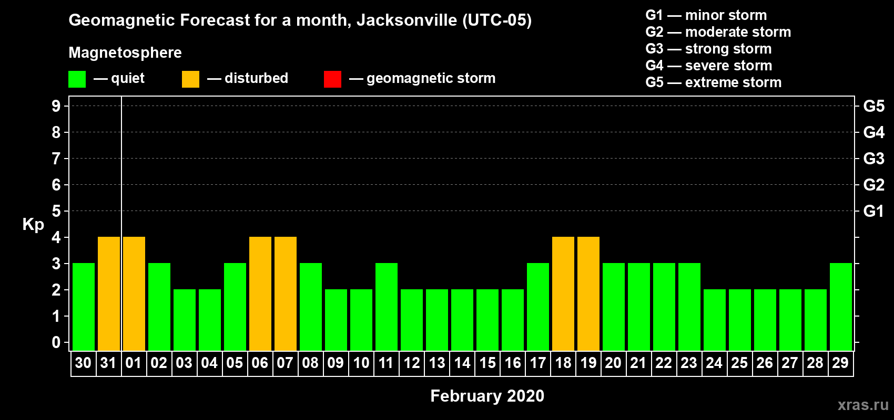
Task: Click date label 22 on the axis
Action: coord(664,363)
